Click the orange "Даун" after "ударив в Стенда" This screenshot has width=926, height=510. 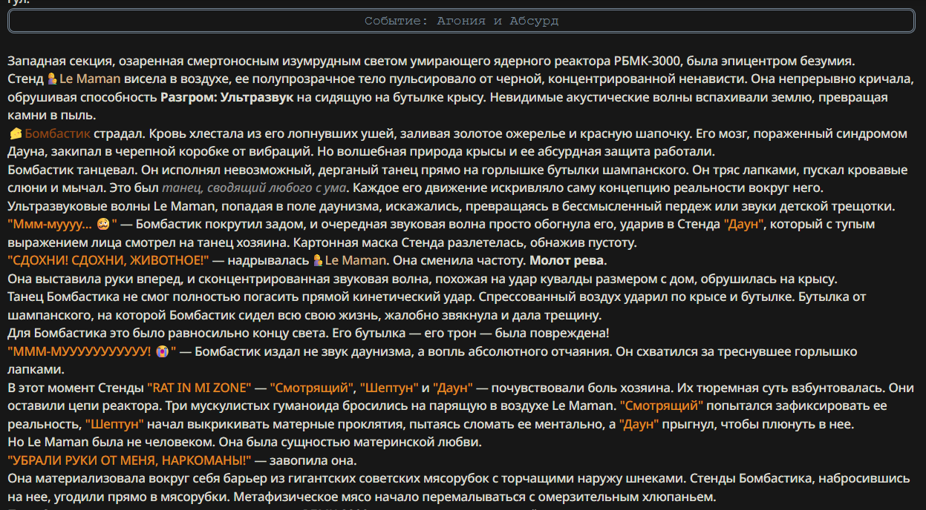(743, 224)
